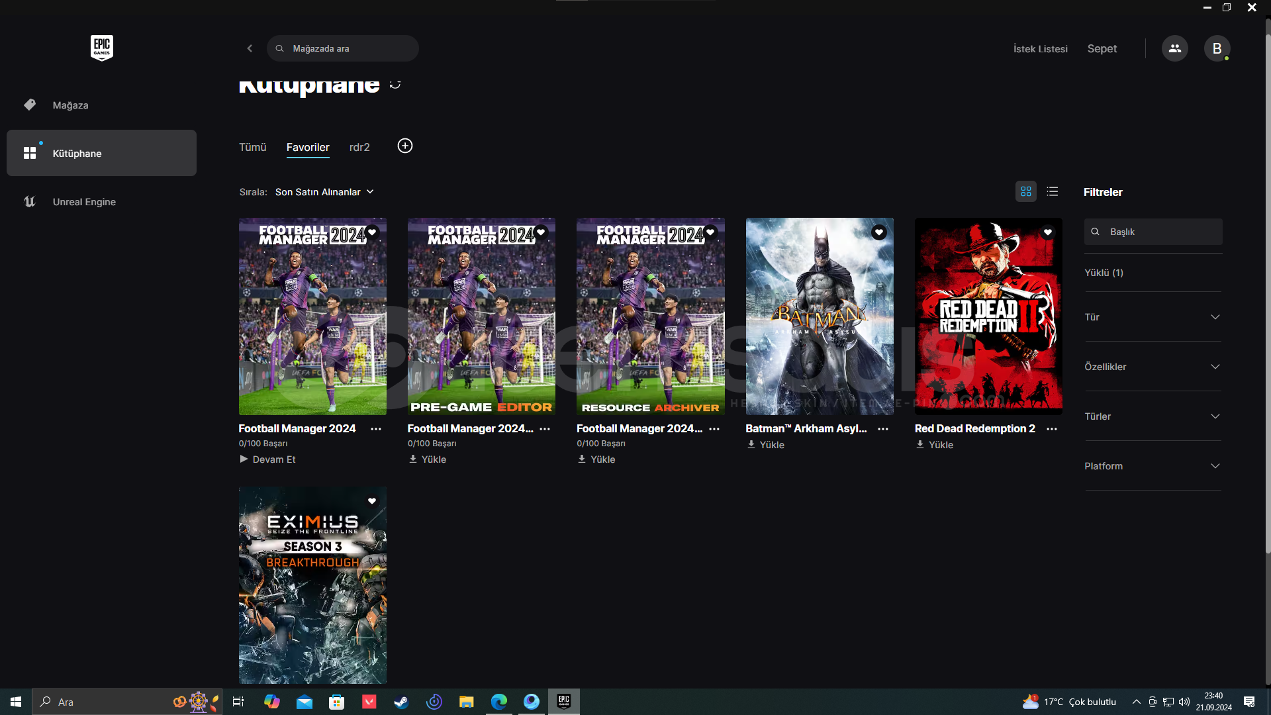1271x715 pixels.
Task: Toggle favorite heart on Eximius card
Action: tap(372, 501)
